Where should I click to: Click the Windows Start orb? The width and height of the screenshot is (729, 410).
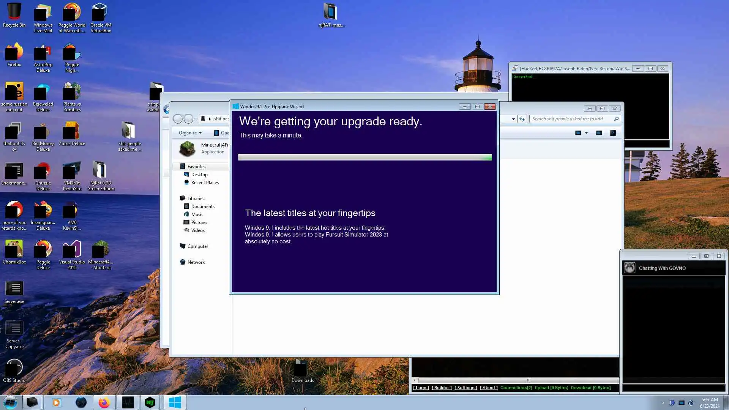[10, 402]
